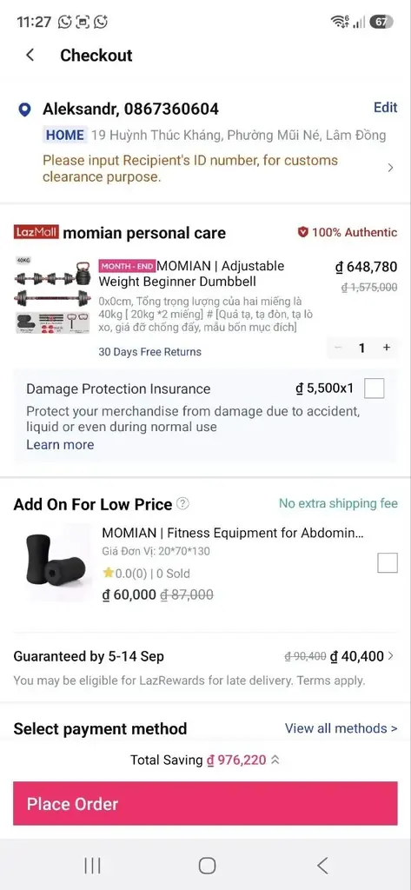Tap the Android home button icon

coord(207,865)
